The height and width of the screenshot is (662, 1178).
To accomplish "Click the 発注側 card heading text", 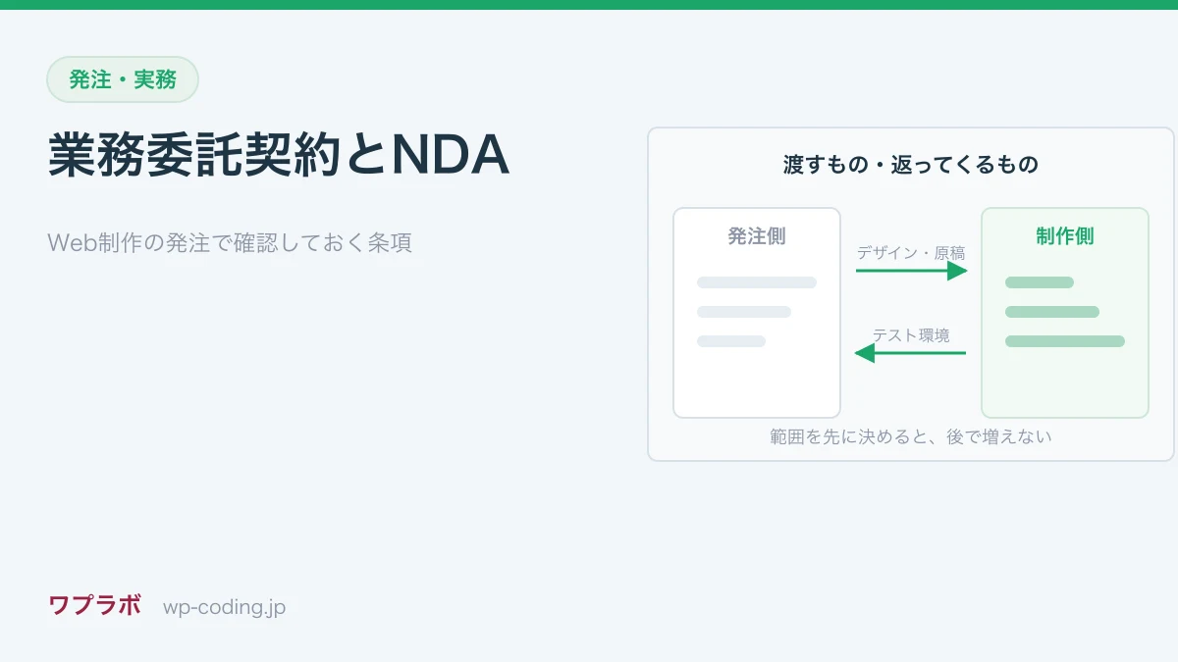I will 757,236.
